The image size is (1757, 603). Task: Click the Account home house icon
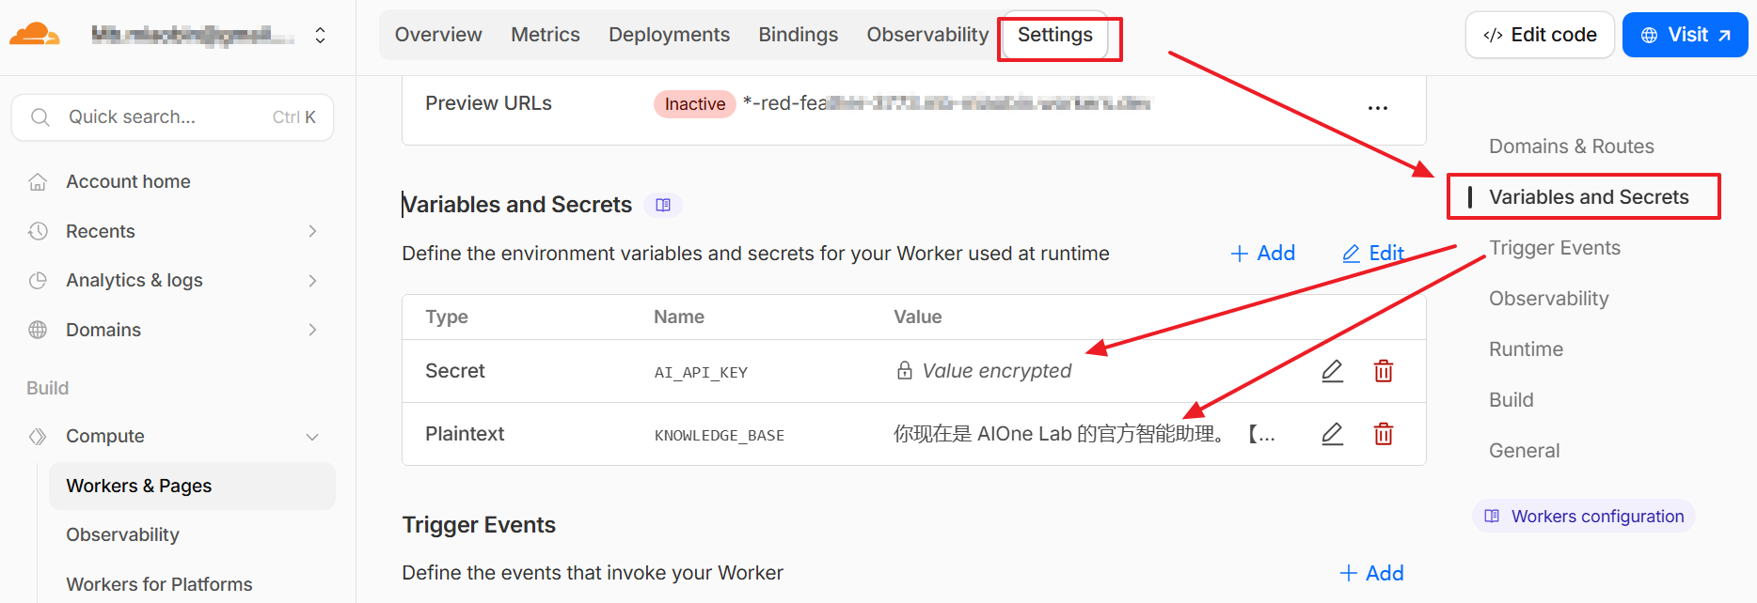37,180
